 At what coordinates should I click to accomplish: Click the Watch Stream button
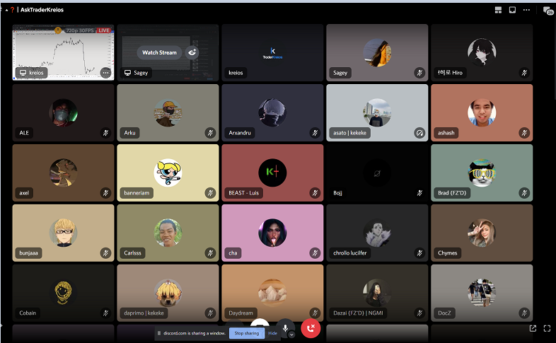159,52
